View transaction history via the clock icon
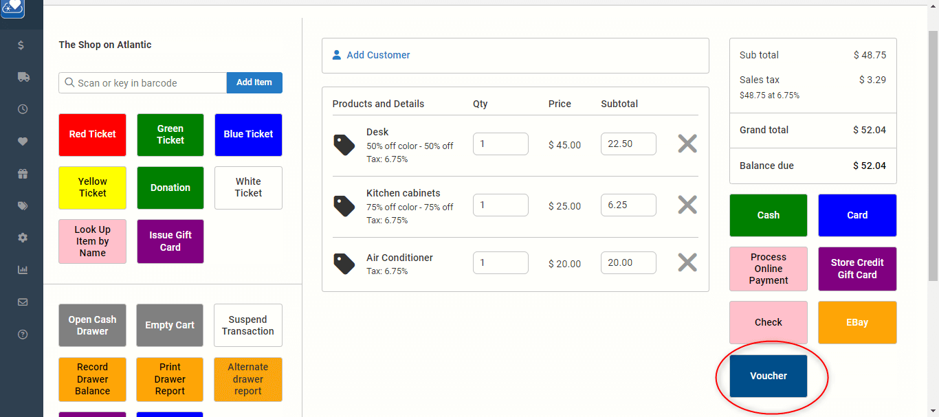The width and height of the screenshot is (939, 417). click(x=22, y=109)
